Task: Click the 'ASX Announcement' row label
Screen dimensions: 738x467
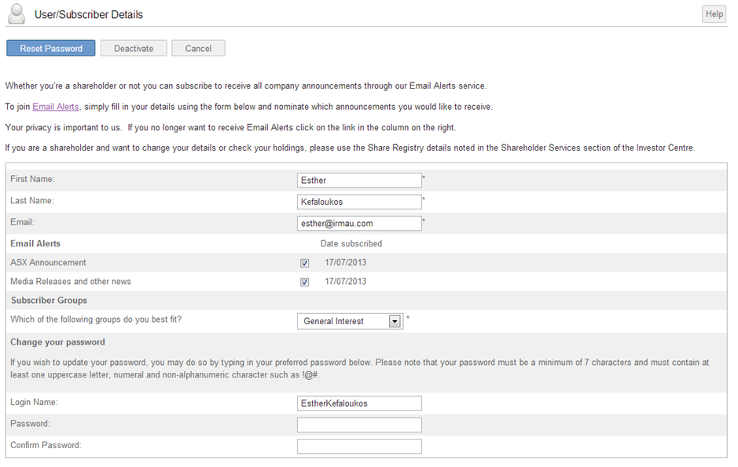Action: click(x=48, y=263)
